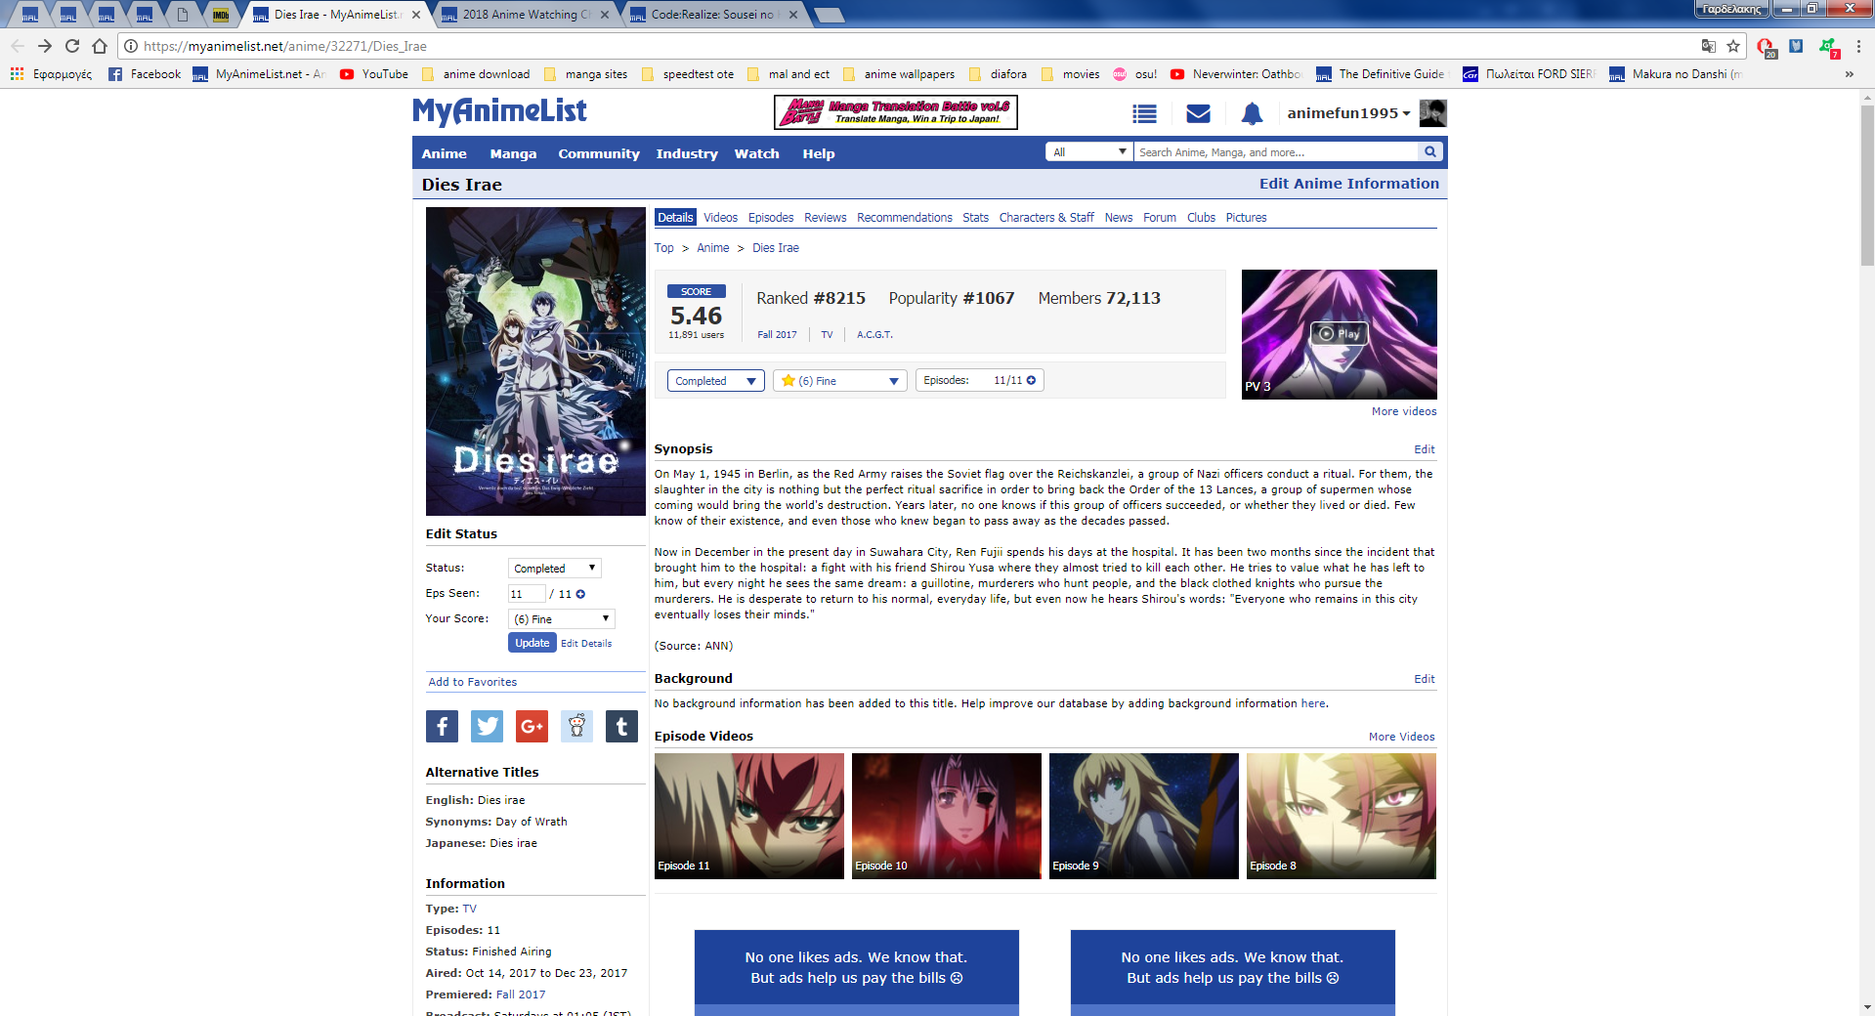The image size is (1875, 1016).
Task: Share on Facebook square icon
Action: [442, 726]
